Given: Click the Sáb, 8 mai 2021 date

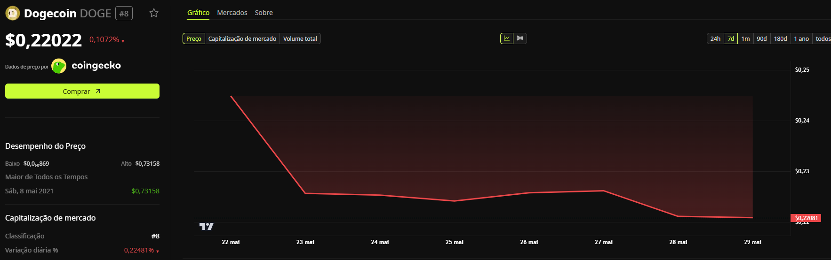Looking at the screenshot, I should [29, 191].
